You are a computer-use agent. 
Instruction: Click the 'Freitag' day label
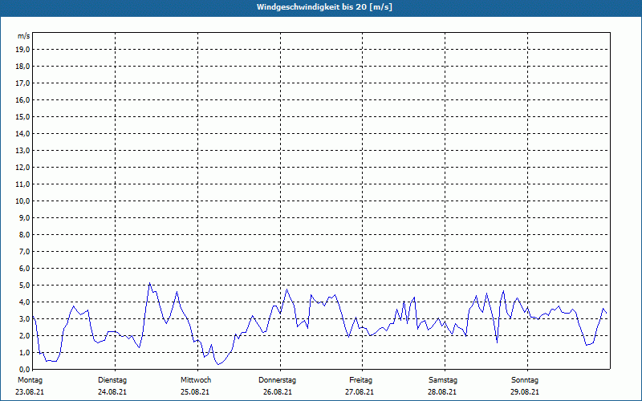[x=360, y=380]
